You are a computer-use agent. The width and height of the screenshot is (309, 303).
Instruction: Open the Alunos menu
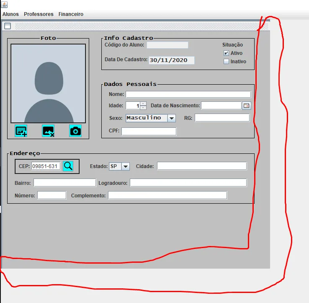10,14
